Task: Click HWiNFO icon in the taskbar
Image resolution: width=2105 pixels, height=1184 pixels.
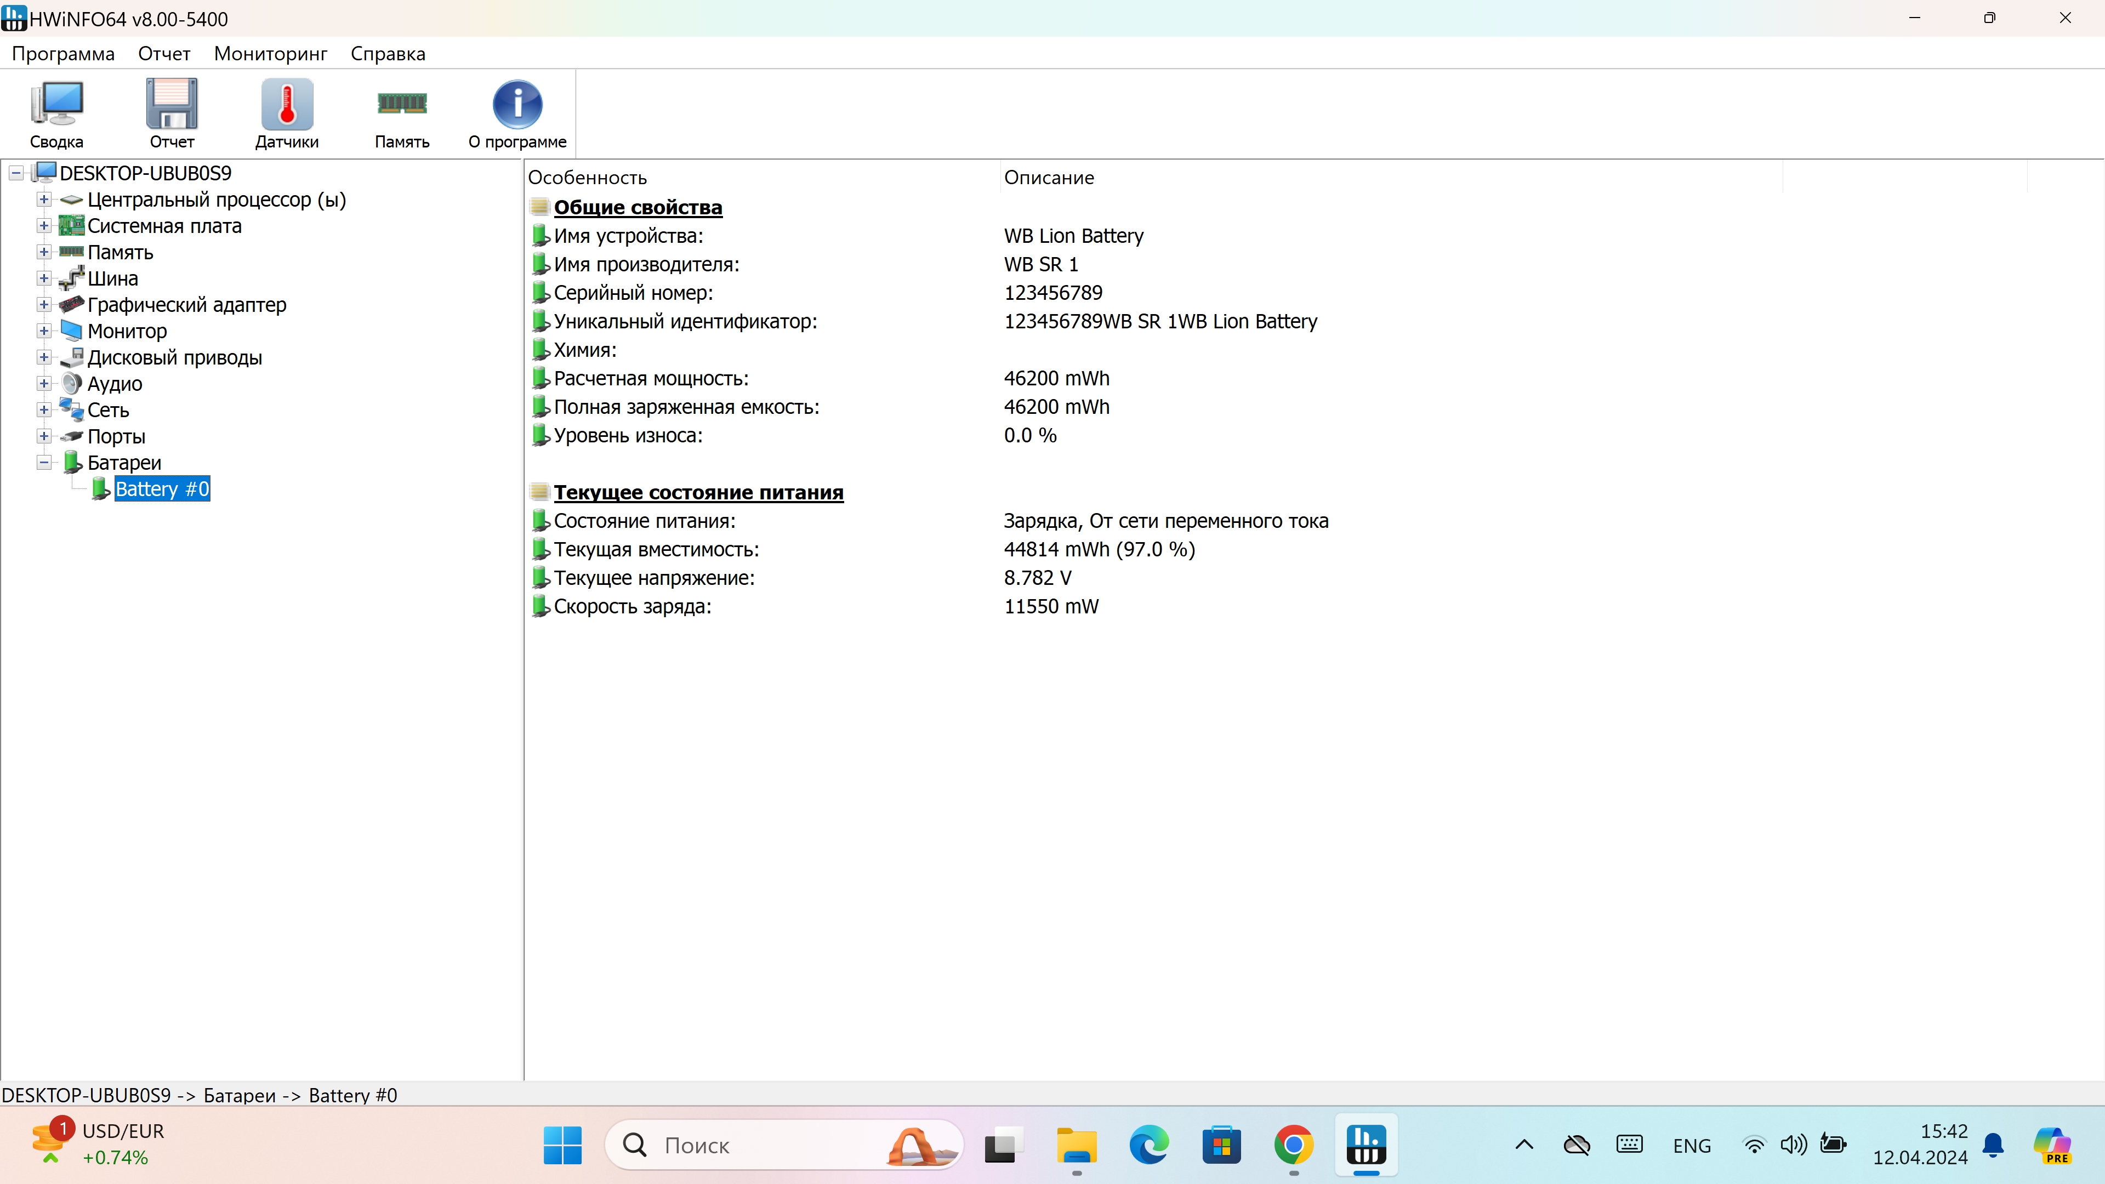Action: pos(1366,1145)
